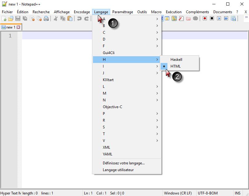249x196 pixels.
Task: Print the document via printer icon
Action: tap(46, 18)
